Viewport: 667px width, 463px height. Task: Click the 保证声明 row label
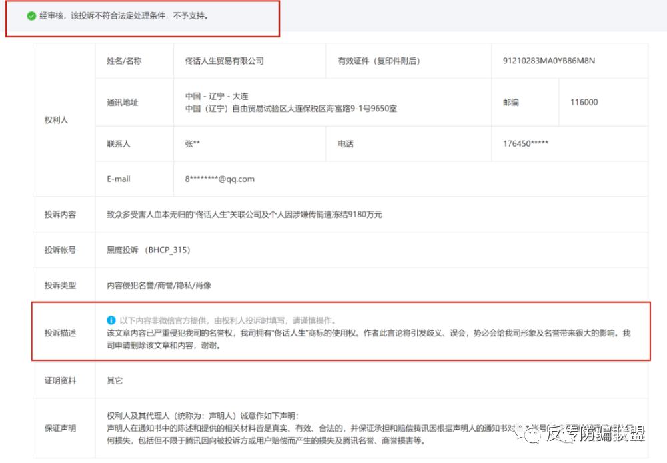[x=60, y=428]
